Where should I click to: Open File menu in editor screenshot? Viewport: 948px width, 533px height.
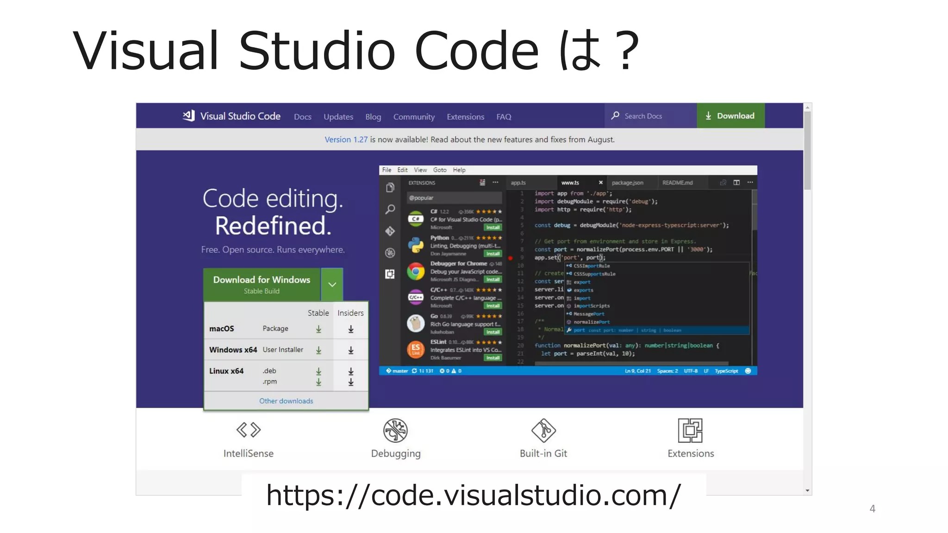point(387,170)
